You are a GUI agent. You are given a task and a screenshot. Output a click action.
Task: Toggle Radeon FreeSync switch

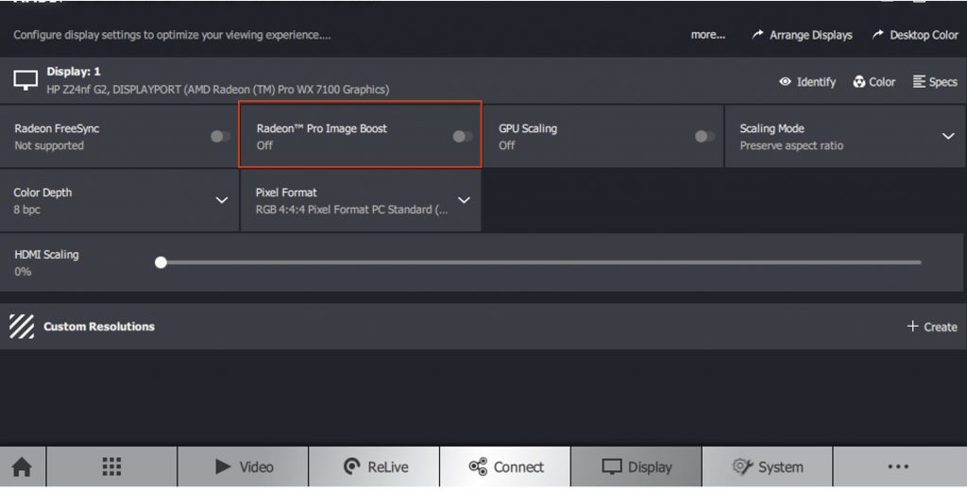220,136
